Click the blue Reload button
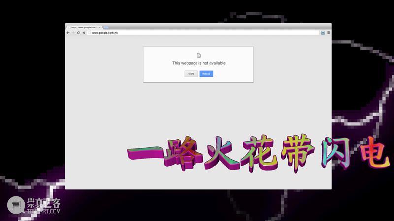The width and height of the screenshot is (394, 221). [x=206, y=74]
